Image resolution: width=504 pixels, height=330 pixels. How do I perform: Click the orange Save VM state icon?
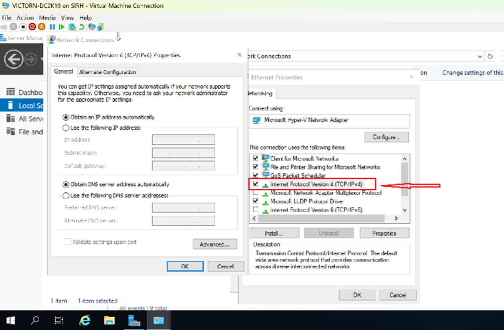(42, 27)
